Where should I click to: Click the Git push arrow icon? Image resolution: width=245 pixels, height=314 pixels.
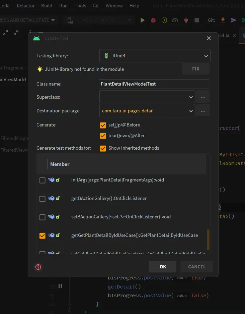[233, 20]
